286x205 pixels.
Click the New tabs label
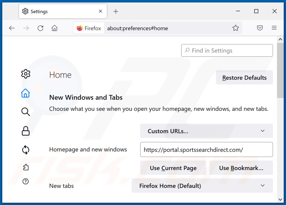click(62, 186)
